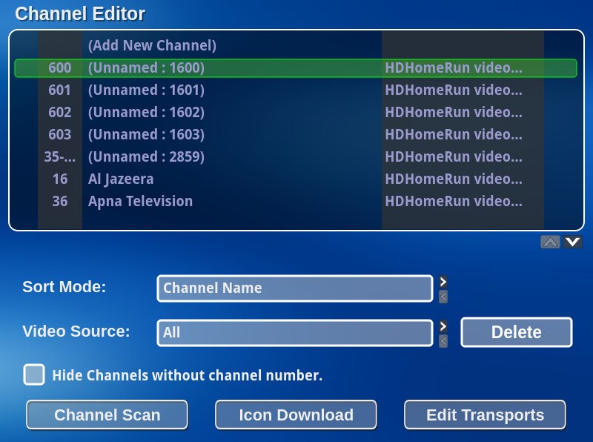Enable Hide Channels without channel number
Screen dimensions: 593x442
click(x=34, y=375)
